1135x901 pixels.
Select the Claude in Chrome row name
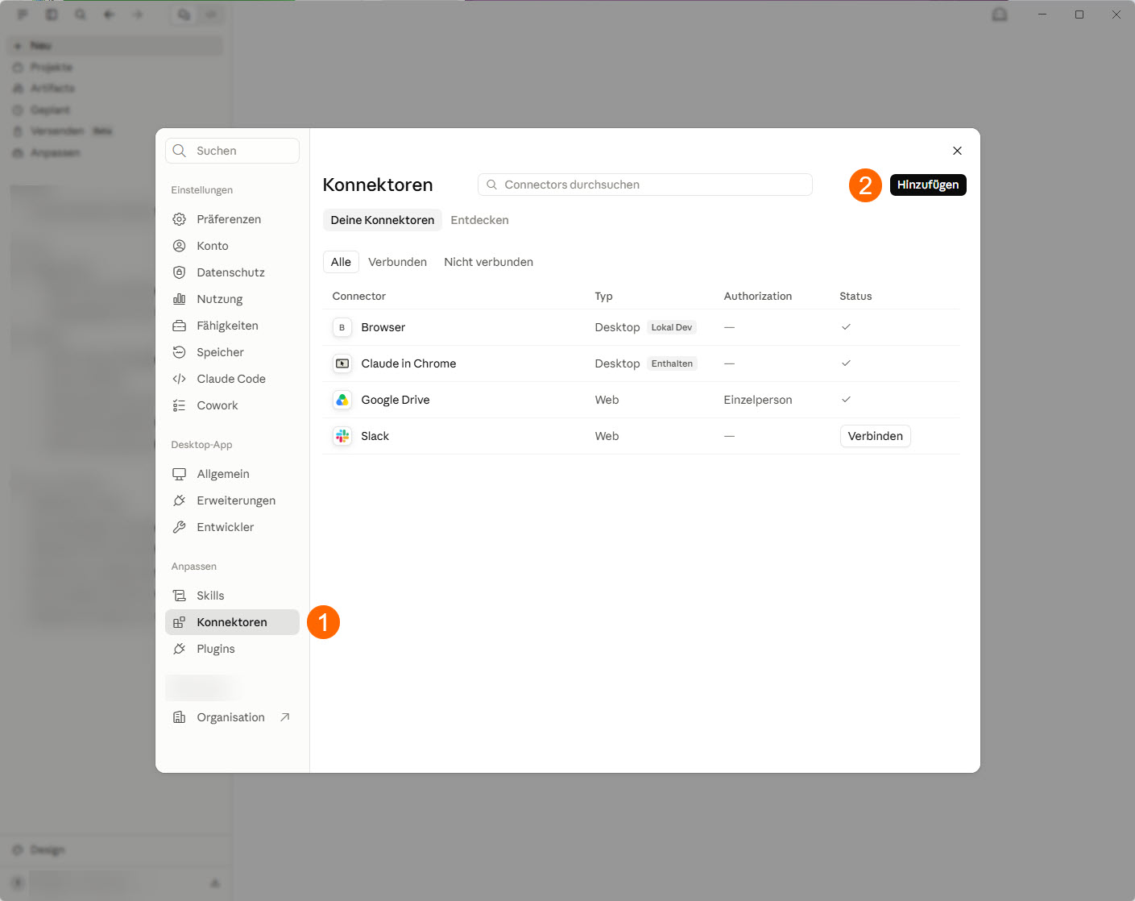tap(408, 363)
